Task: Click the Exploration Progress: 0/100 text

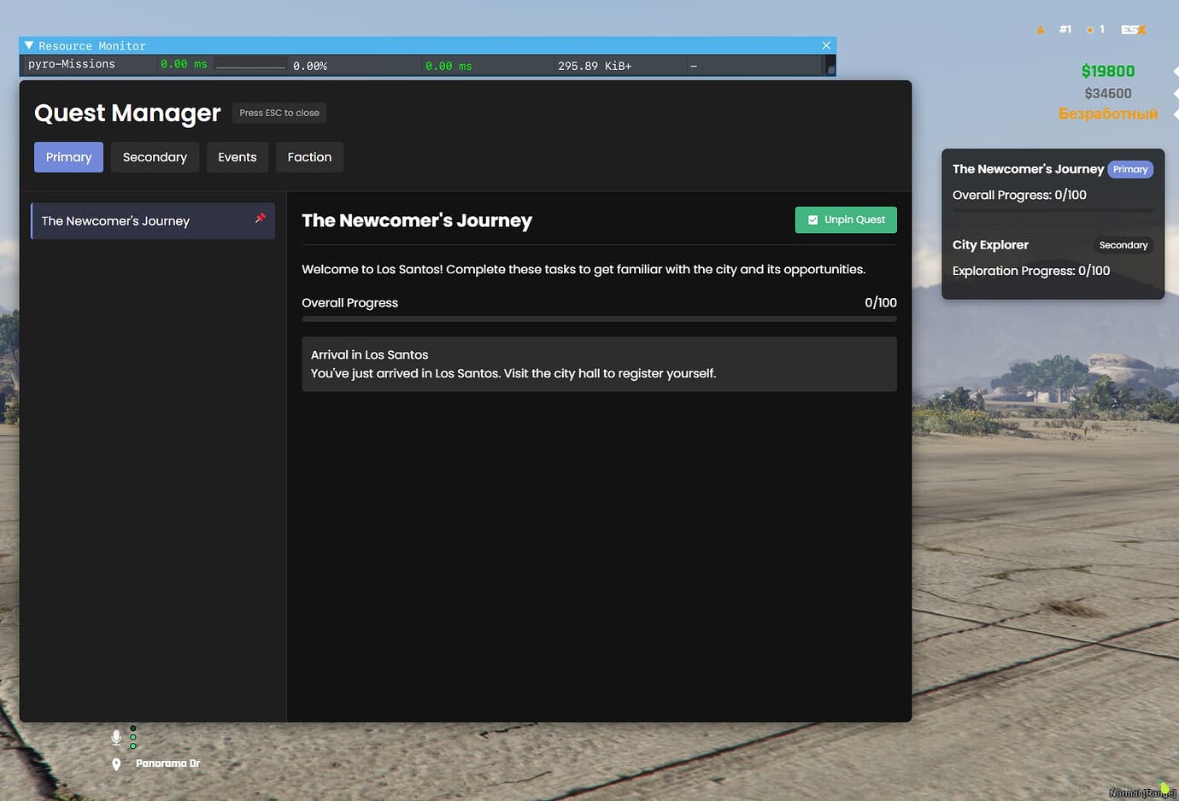Action: pos(1031,271)
